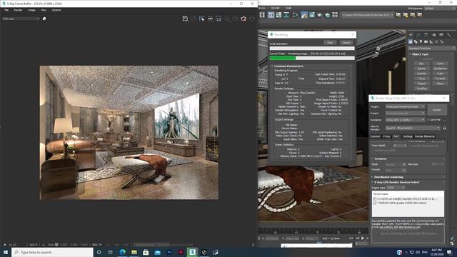Switch to the Common tab in Render Setup
The image size is (457, 257).
[x=376, y=136]
